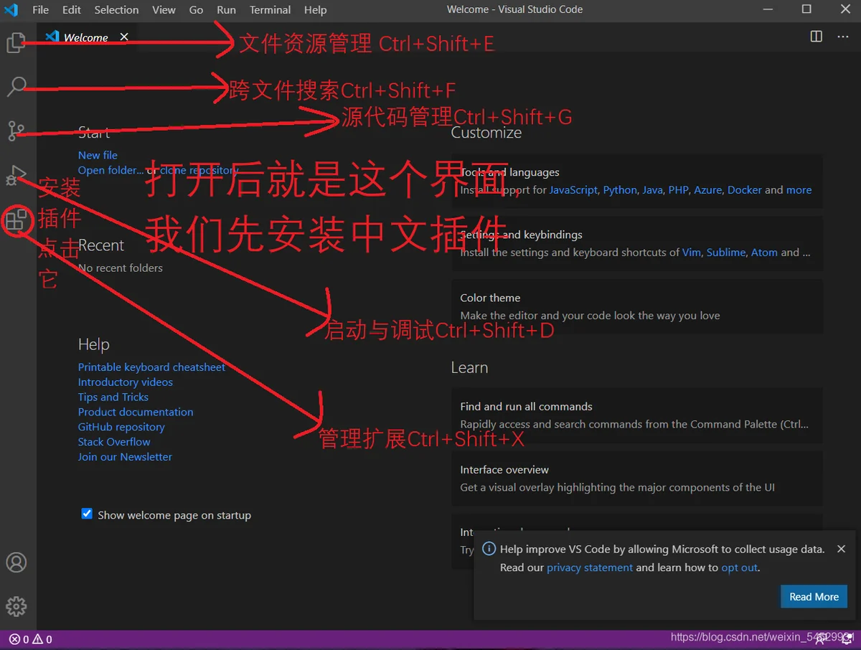Screen dimensions: 861x650
Task: Click the Split Editor Right icon
Action: click(817, 37)
